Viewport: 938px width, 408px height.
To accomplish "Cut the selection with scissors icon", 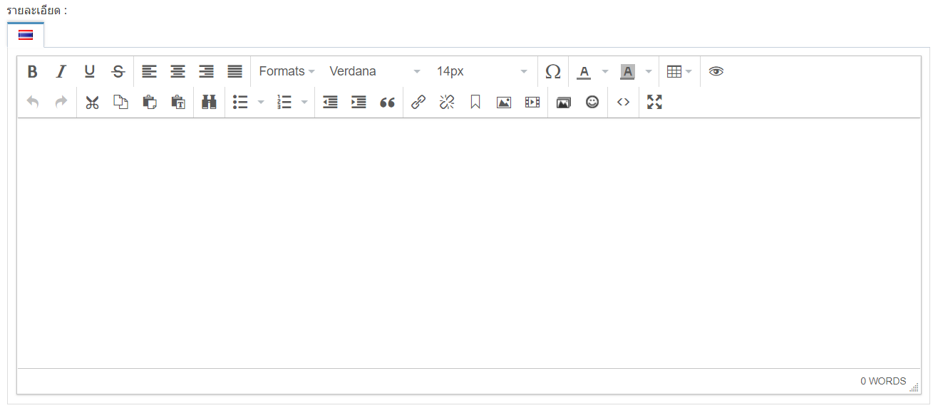I will point(92,102).
